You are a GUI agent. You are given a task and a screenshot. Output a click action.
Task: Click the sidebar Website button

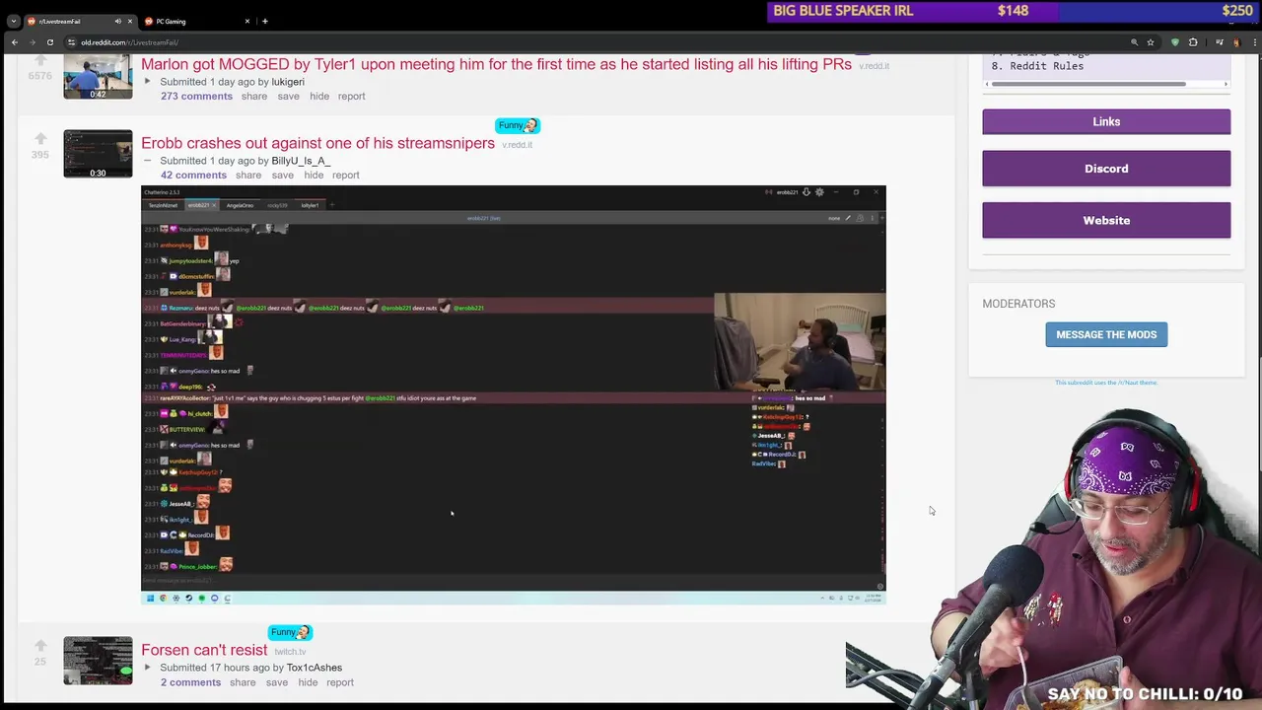click(1106, 220)
